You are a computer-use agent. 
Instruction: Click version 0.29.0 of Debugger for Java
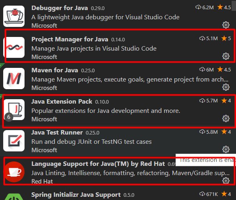pos(98,8)
